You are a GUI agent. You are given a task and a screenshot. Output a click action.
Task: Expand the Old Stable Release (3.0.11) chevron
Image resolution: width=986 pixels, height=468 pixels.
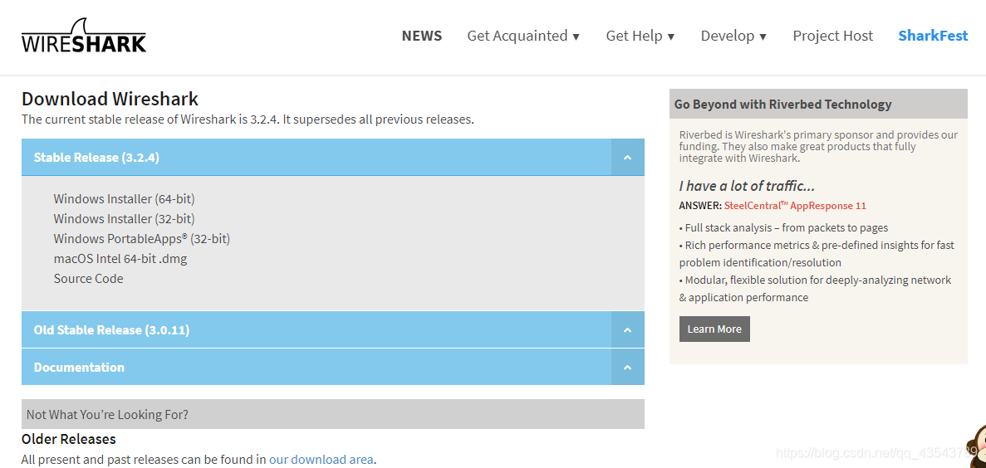pos(628,329)
